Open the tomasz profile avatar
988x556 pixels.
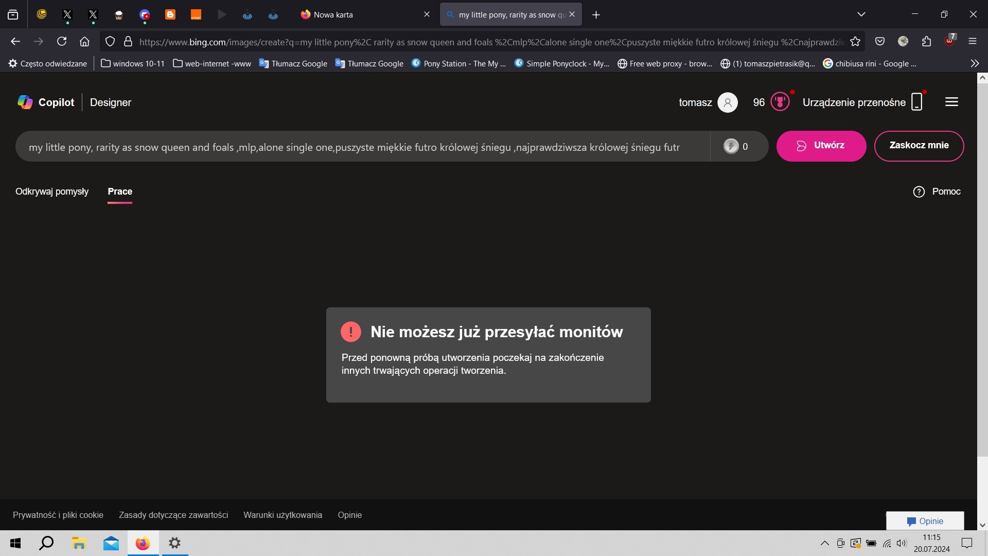pos(727,102)
